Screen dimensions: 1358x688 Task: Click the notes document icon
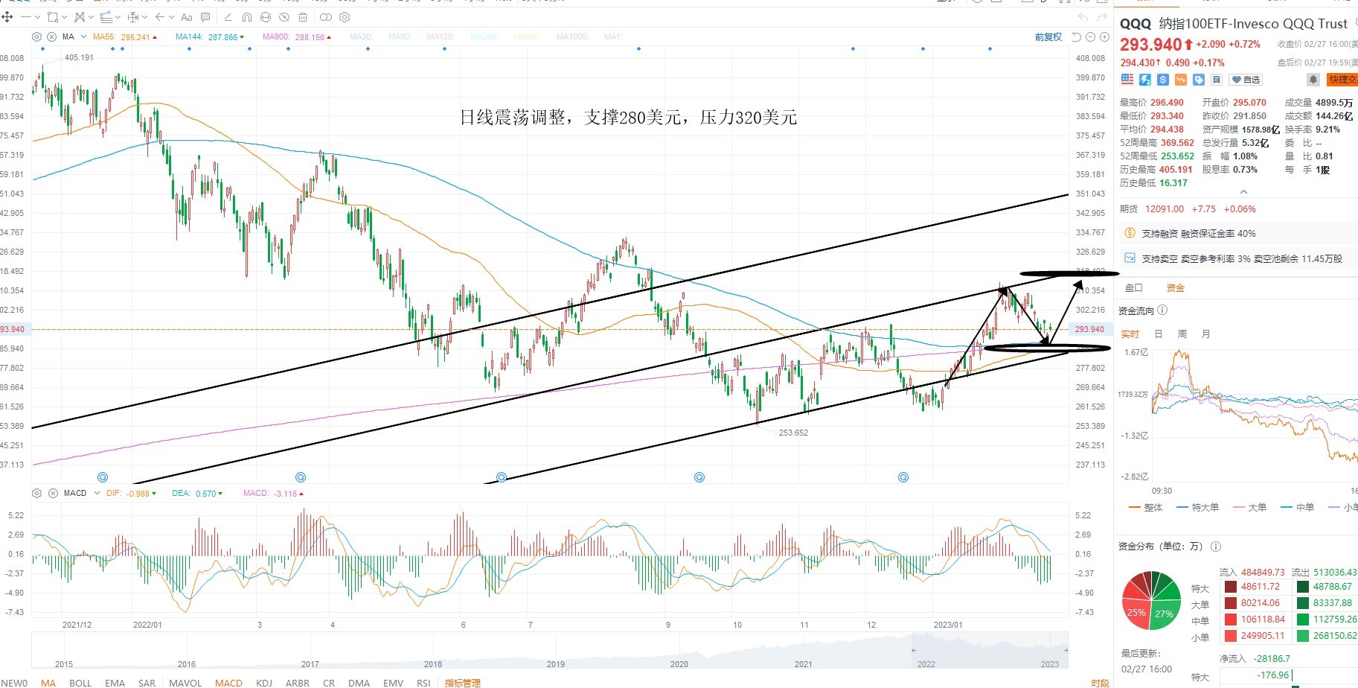(x=1217, y=80)
